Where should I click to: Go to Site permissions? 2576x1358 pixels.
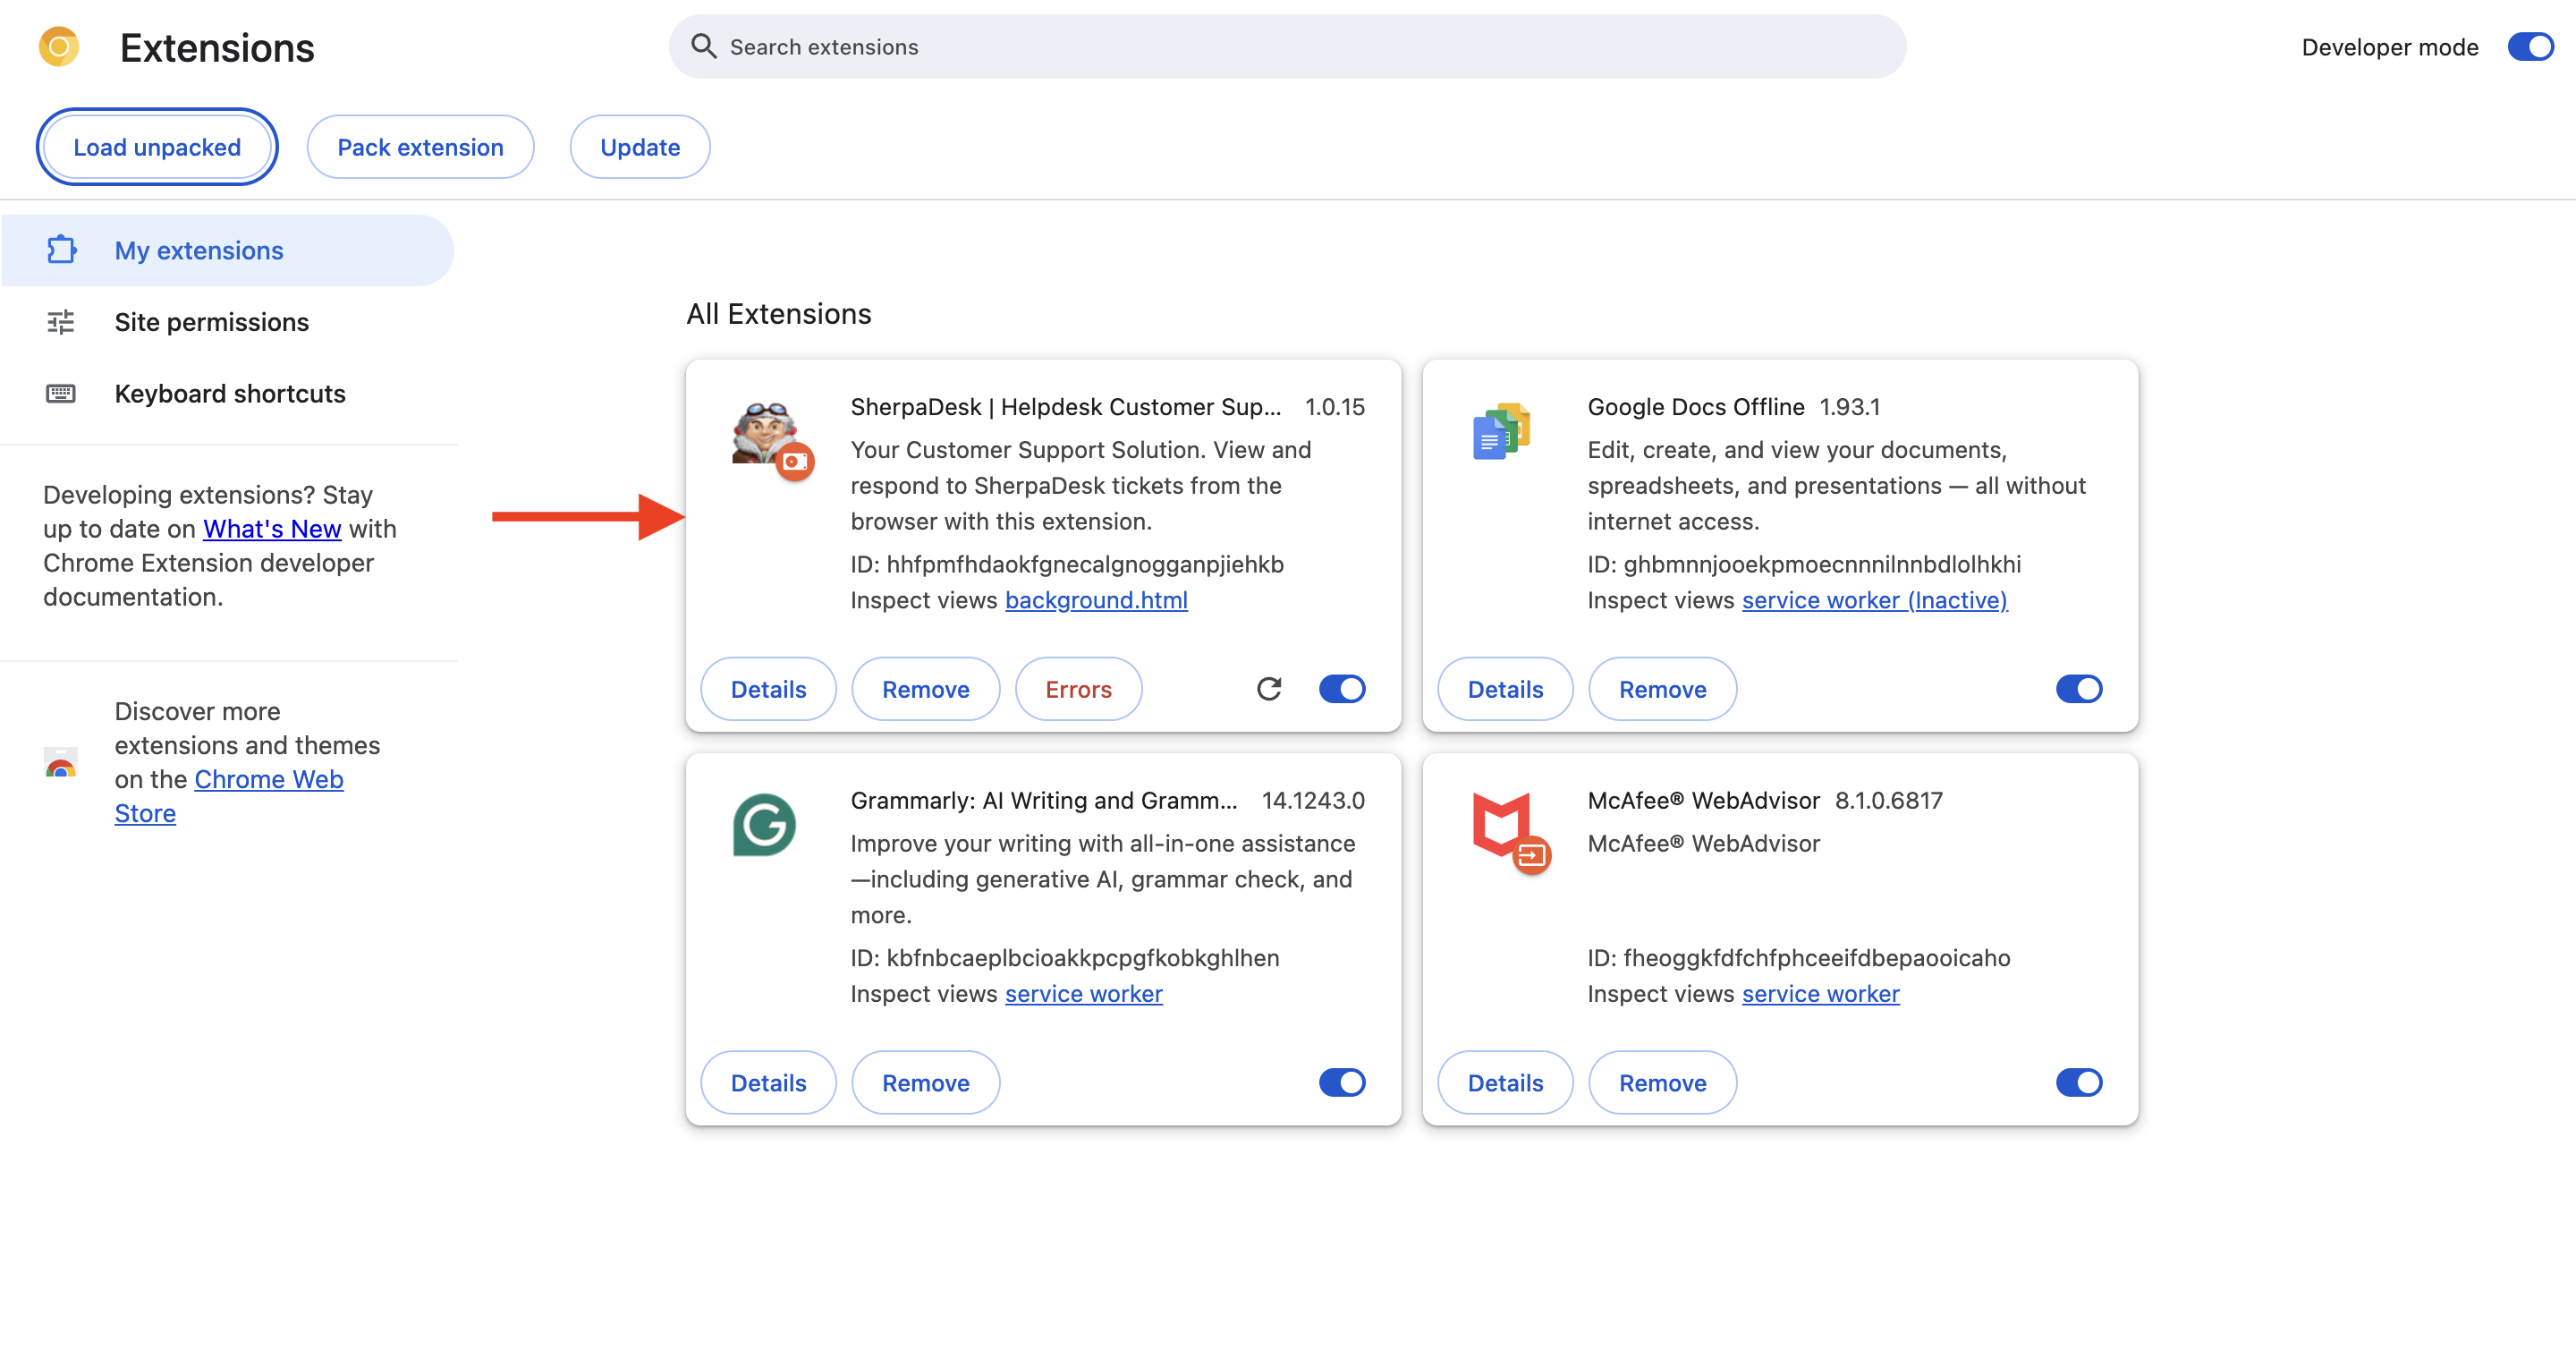pyautogui.click(x=211, y=322)
